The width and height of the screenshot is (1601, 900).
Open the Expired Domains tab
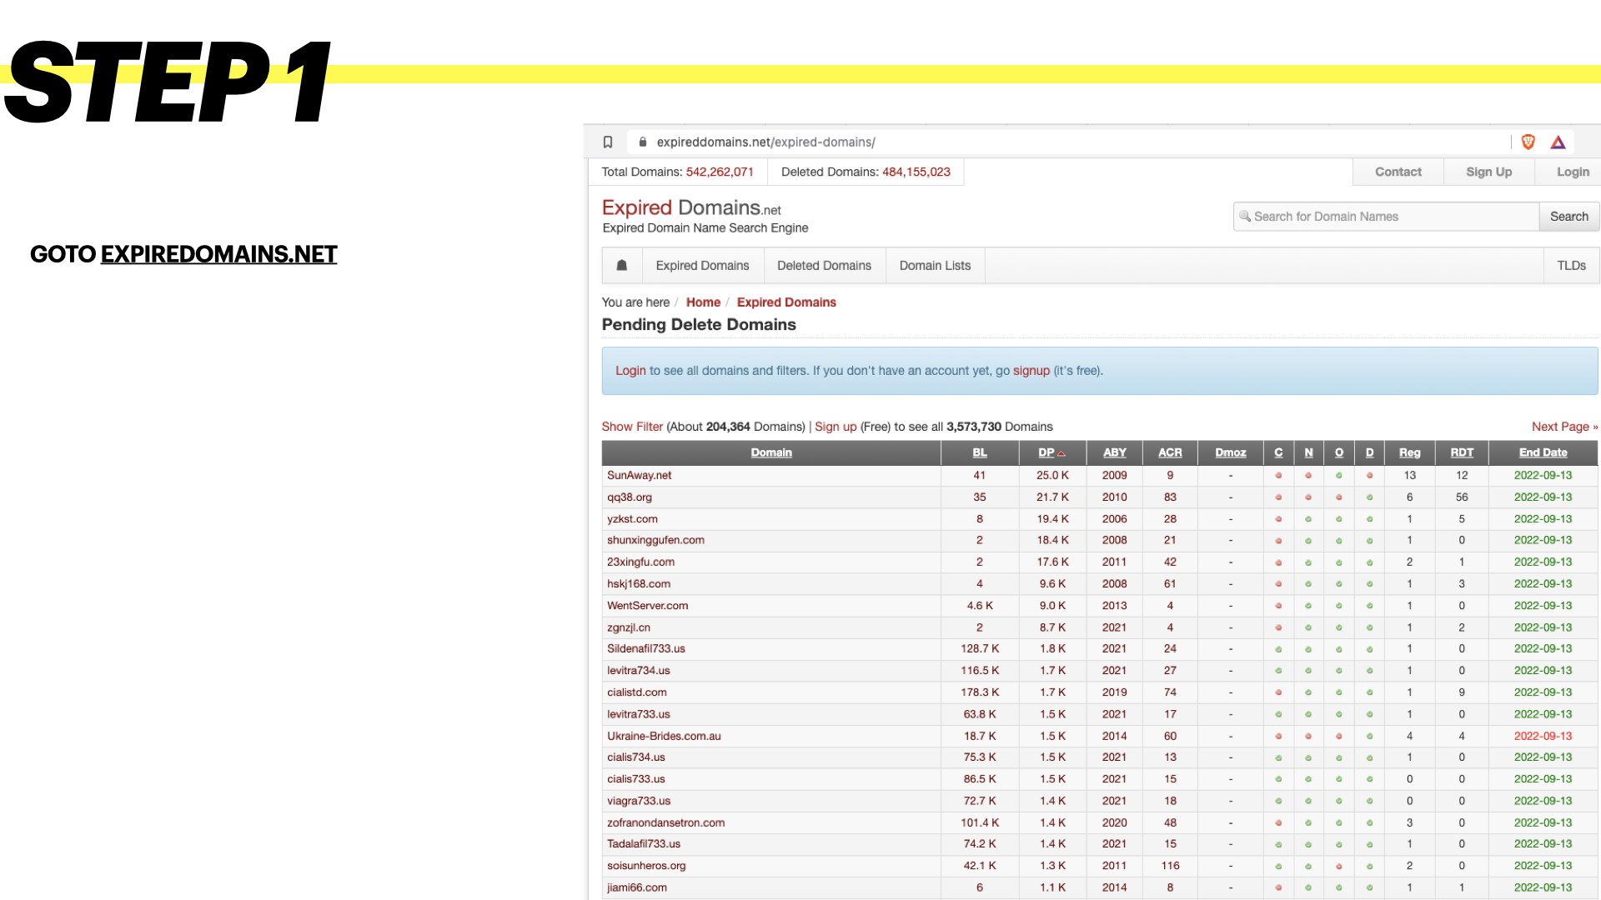tap(702, 266)
